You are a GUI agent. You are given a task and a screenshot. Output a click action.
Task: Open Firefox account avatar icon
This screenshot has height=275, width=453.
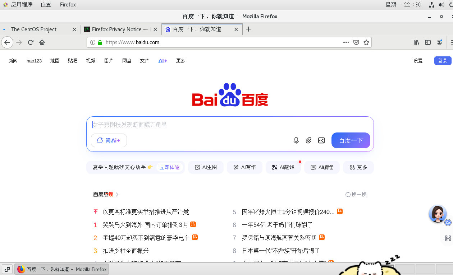click(439, 42)
